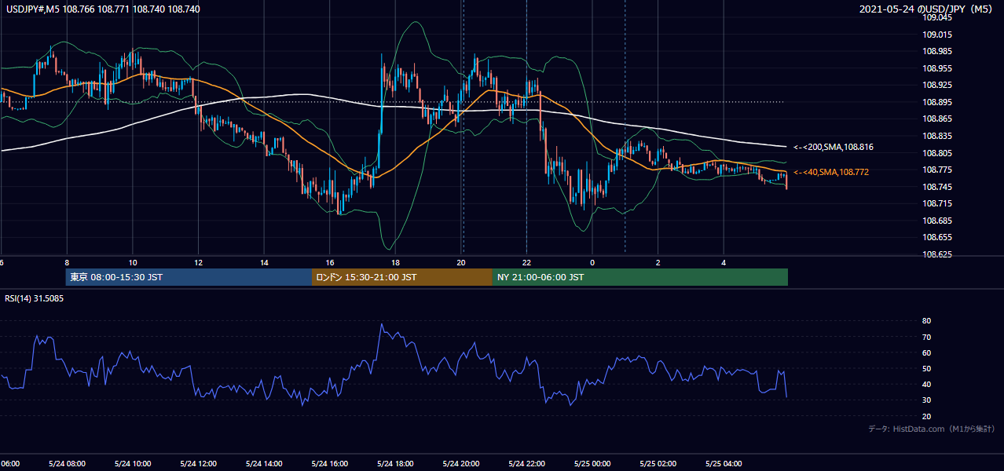The width and height of the screenshot is (1004, 471).
Task: Click hour label 10 under price chart
Action: coord(133,262)
